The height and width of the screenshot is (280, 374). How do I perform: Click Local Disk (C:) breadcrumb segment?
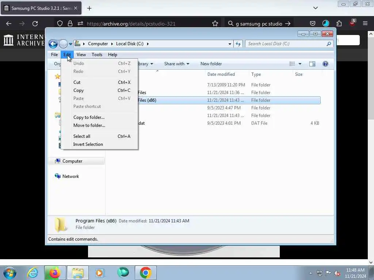click(x=130, y=44)
